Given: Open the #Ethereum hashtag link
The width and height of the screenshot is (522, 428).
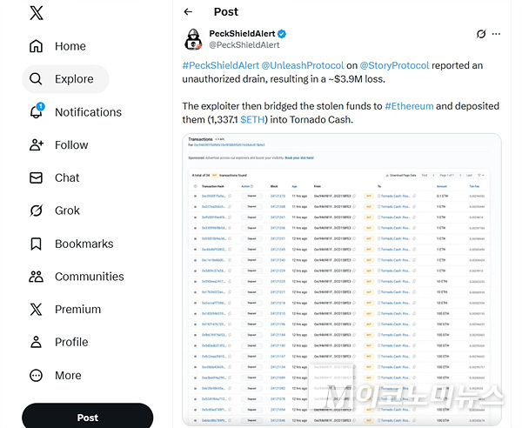Looking at the screenshot, I should pyautogui.click(x=409, y=106).
